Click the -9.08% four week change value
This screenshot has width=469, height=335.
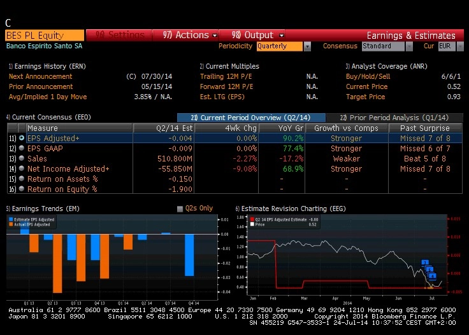click(x=245, y=168)
